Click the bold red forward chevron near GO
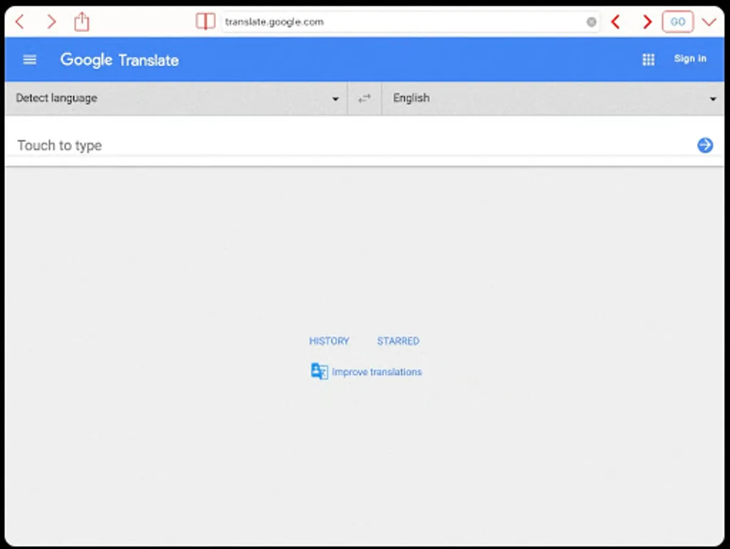Image resolution: width=730 pixels, height=549 pixels. click(x=647, y=21)
